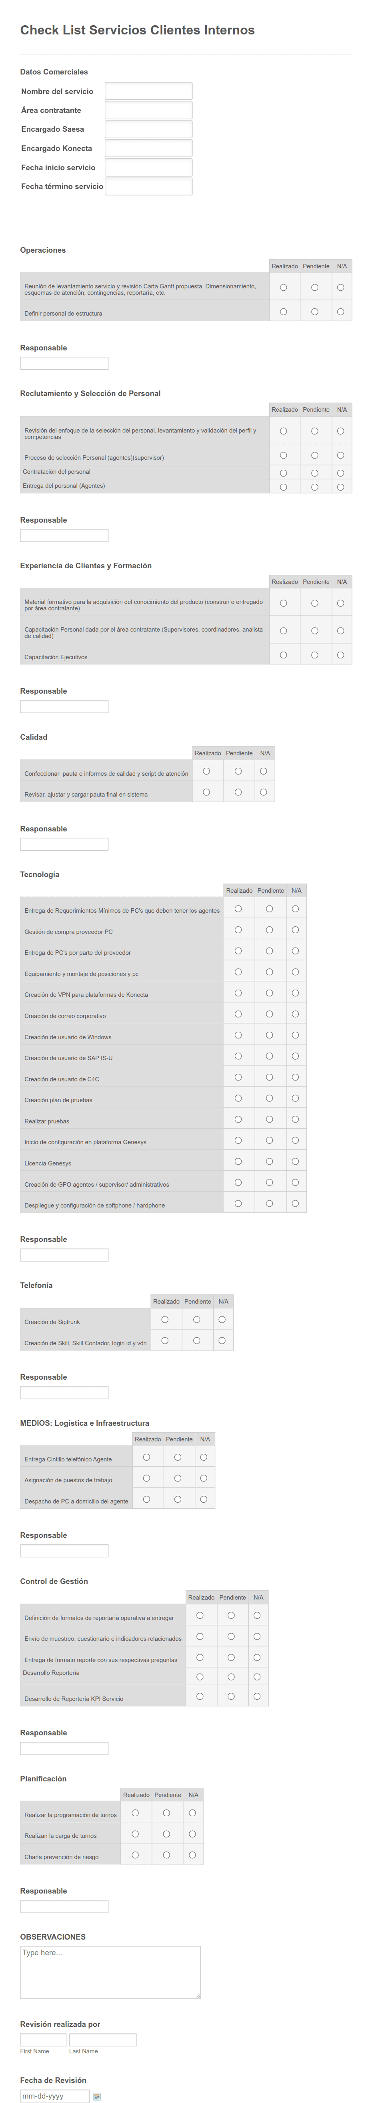Viewport: 372px width, 2103px height.
Task: Click Responsable field under Operaciones
Action: (x=64, y=363)
